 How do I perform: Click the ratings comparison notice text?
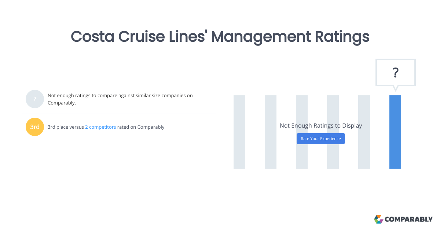click(120, 99)
